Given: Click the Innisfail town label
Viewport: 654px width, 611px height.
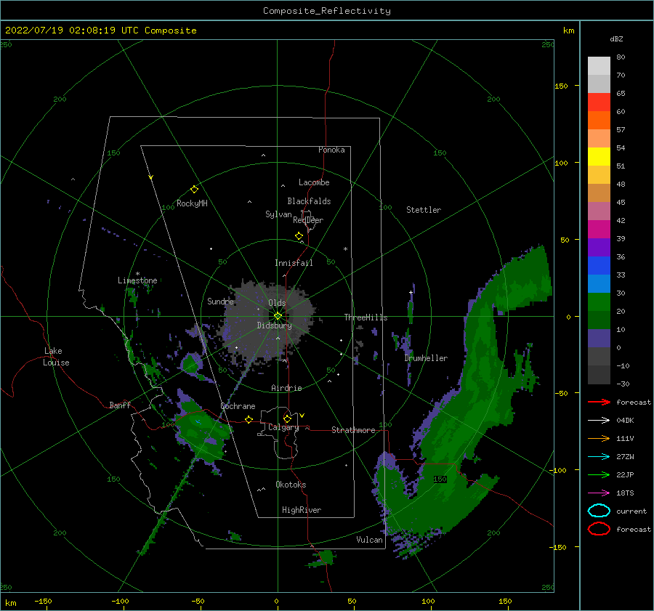Looking at the screenshot, I should click(x=294, y=263).
